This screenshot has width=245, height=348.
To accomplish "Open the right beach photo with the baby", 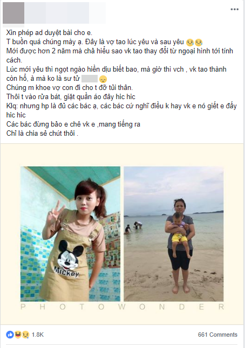I will (x=174, y=234).
